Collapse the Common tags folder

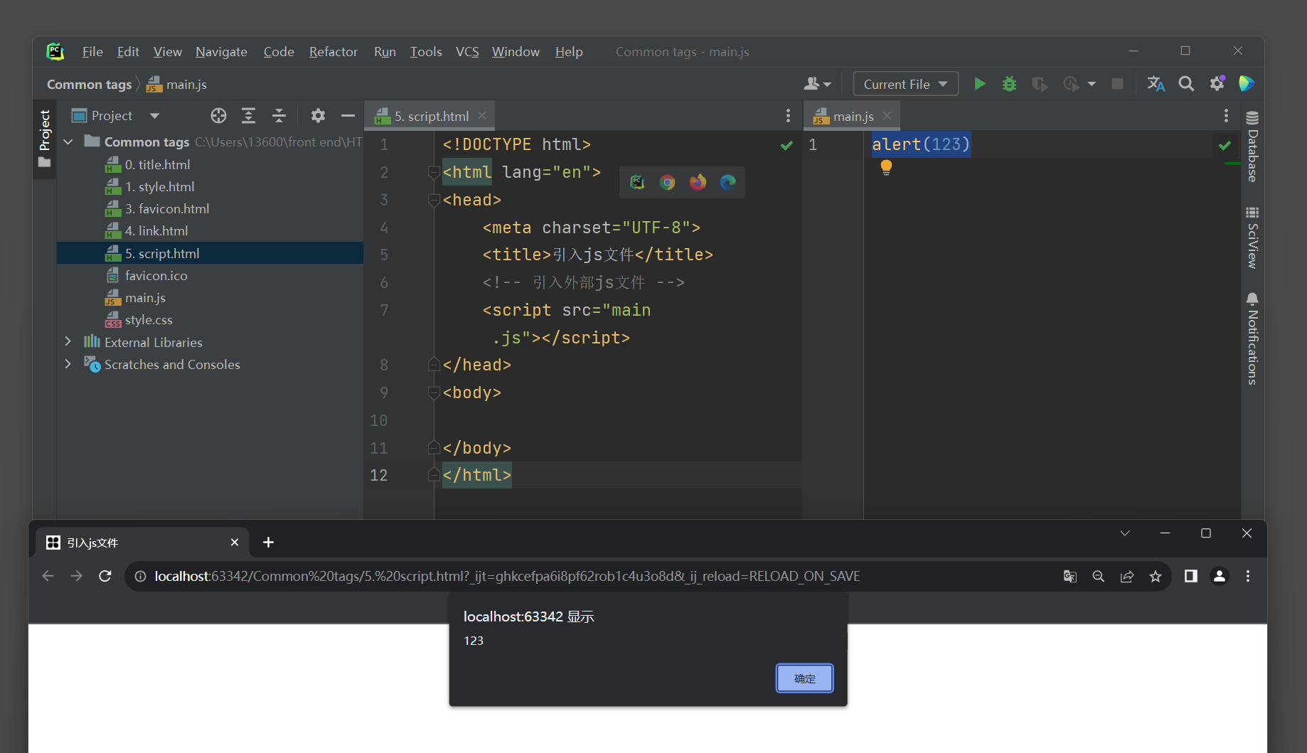tap(68, 142)
